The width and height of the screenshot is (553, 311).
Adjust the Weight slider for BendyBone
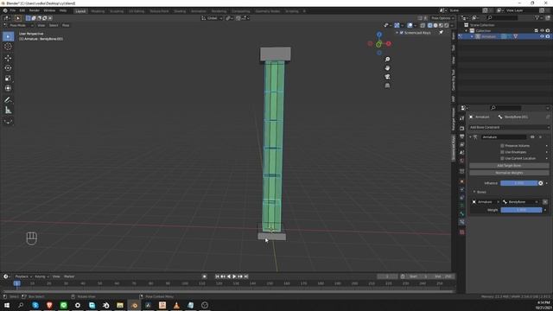coord(521,210)
